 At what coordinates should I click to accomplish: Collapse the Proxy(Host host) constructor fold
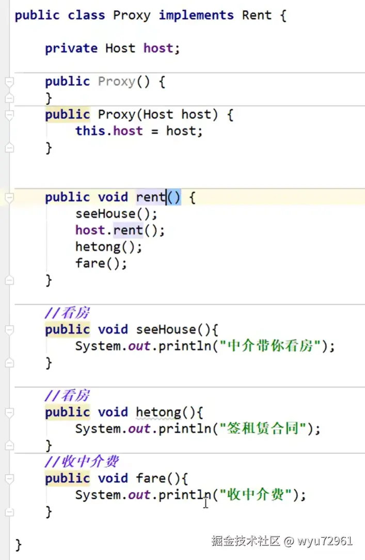[9, 115]
